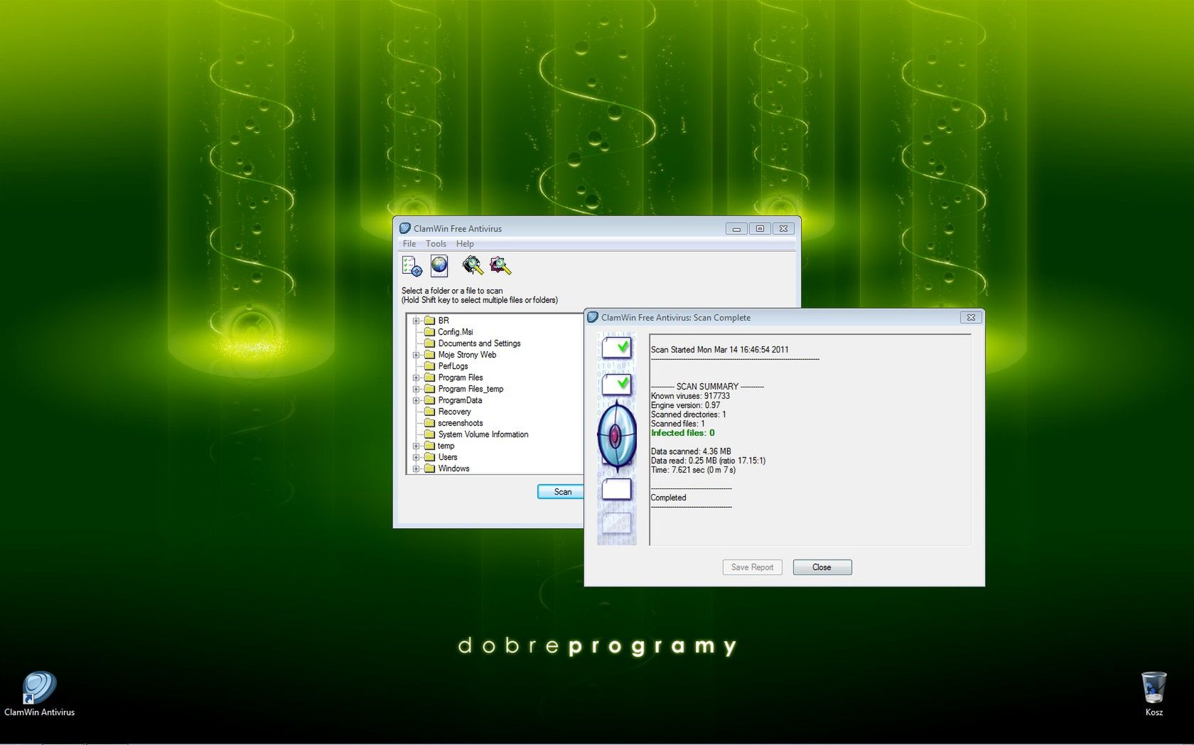
Task: Click the folder icon beside PerfLogs
Action: tap(429, 366)
